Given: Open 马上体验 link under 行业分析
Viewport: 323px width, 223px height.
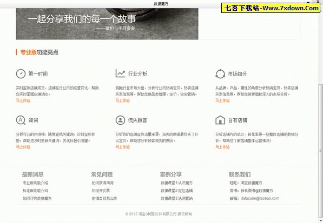Looking at the screenshot, I should pos(123,100).
